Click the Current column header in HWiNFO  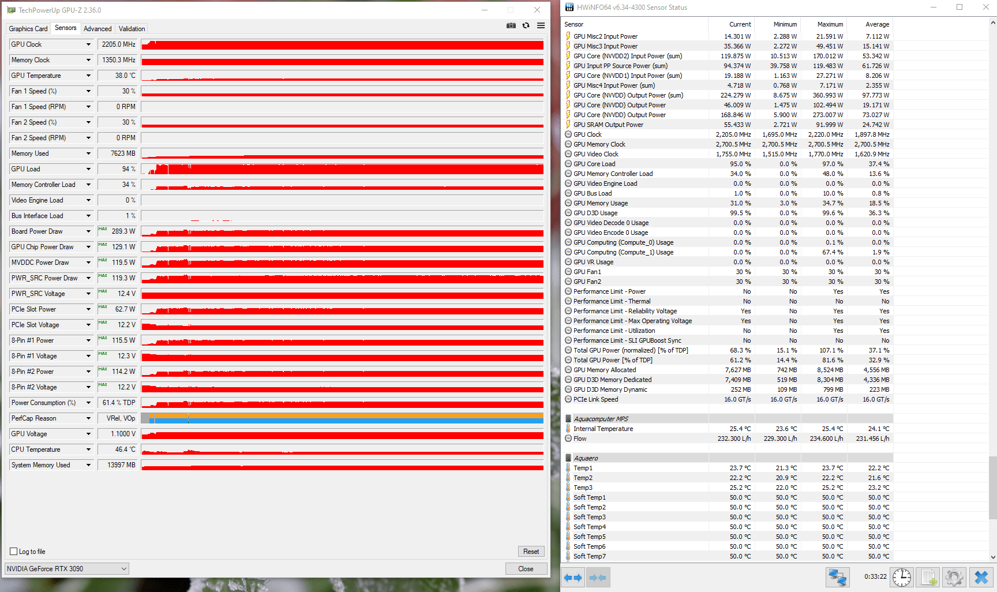coord(732,24)
